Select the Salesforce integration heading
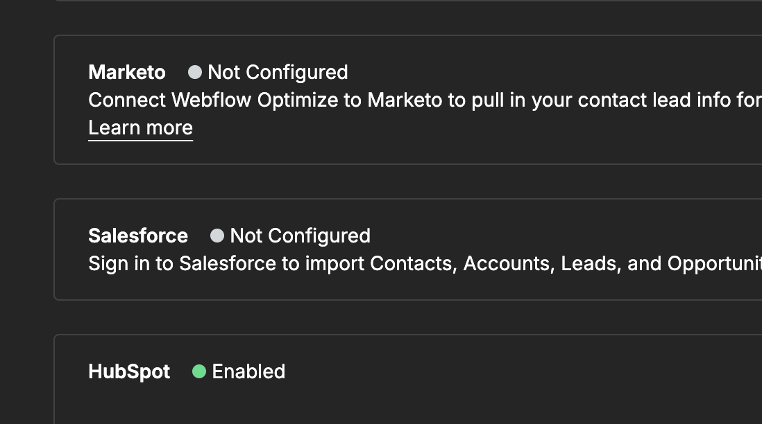 [x=138, y=236]
